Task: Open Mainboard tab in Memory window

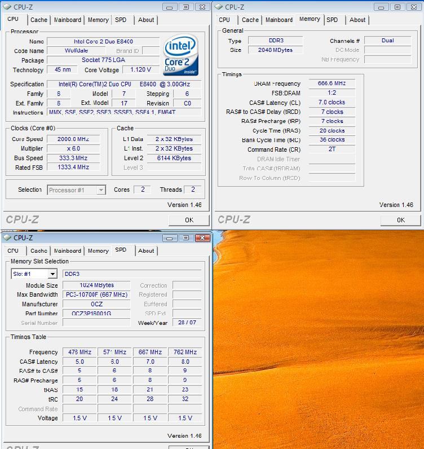Action: [x=279, y=20]
